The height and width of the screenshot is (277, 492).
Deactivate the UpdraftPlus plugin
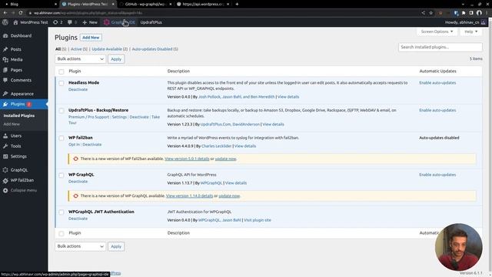click(139, 117)
